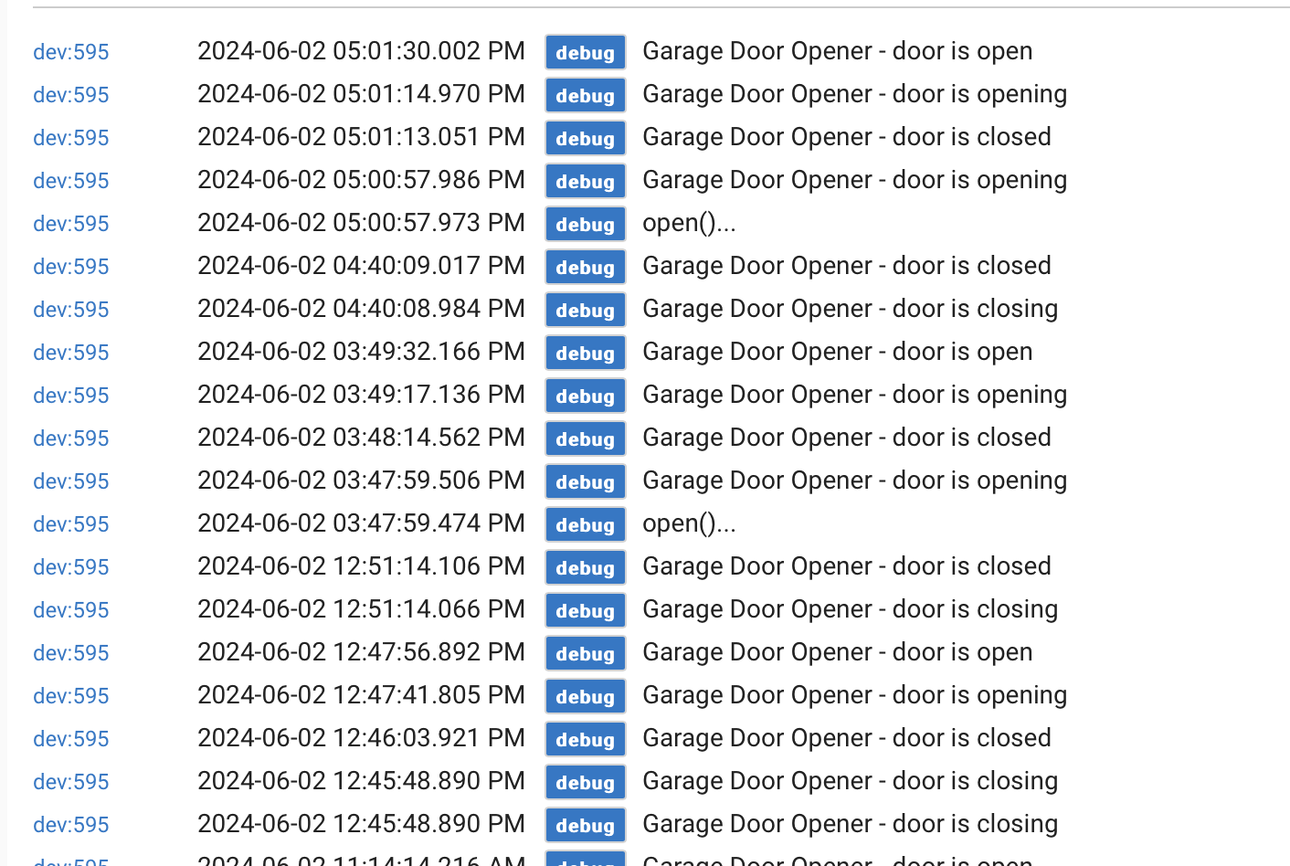Viewport: 1290px width, 866px height.
Task: Select timestamp 2024-06-02 05:01:30.002 PM
Action: tap(361, 51)
